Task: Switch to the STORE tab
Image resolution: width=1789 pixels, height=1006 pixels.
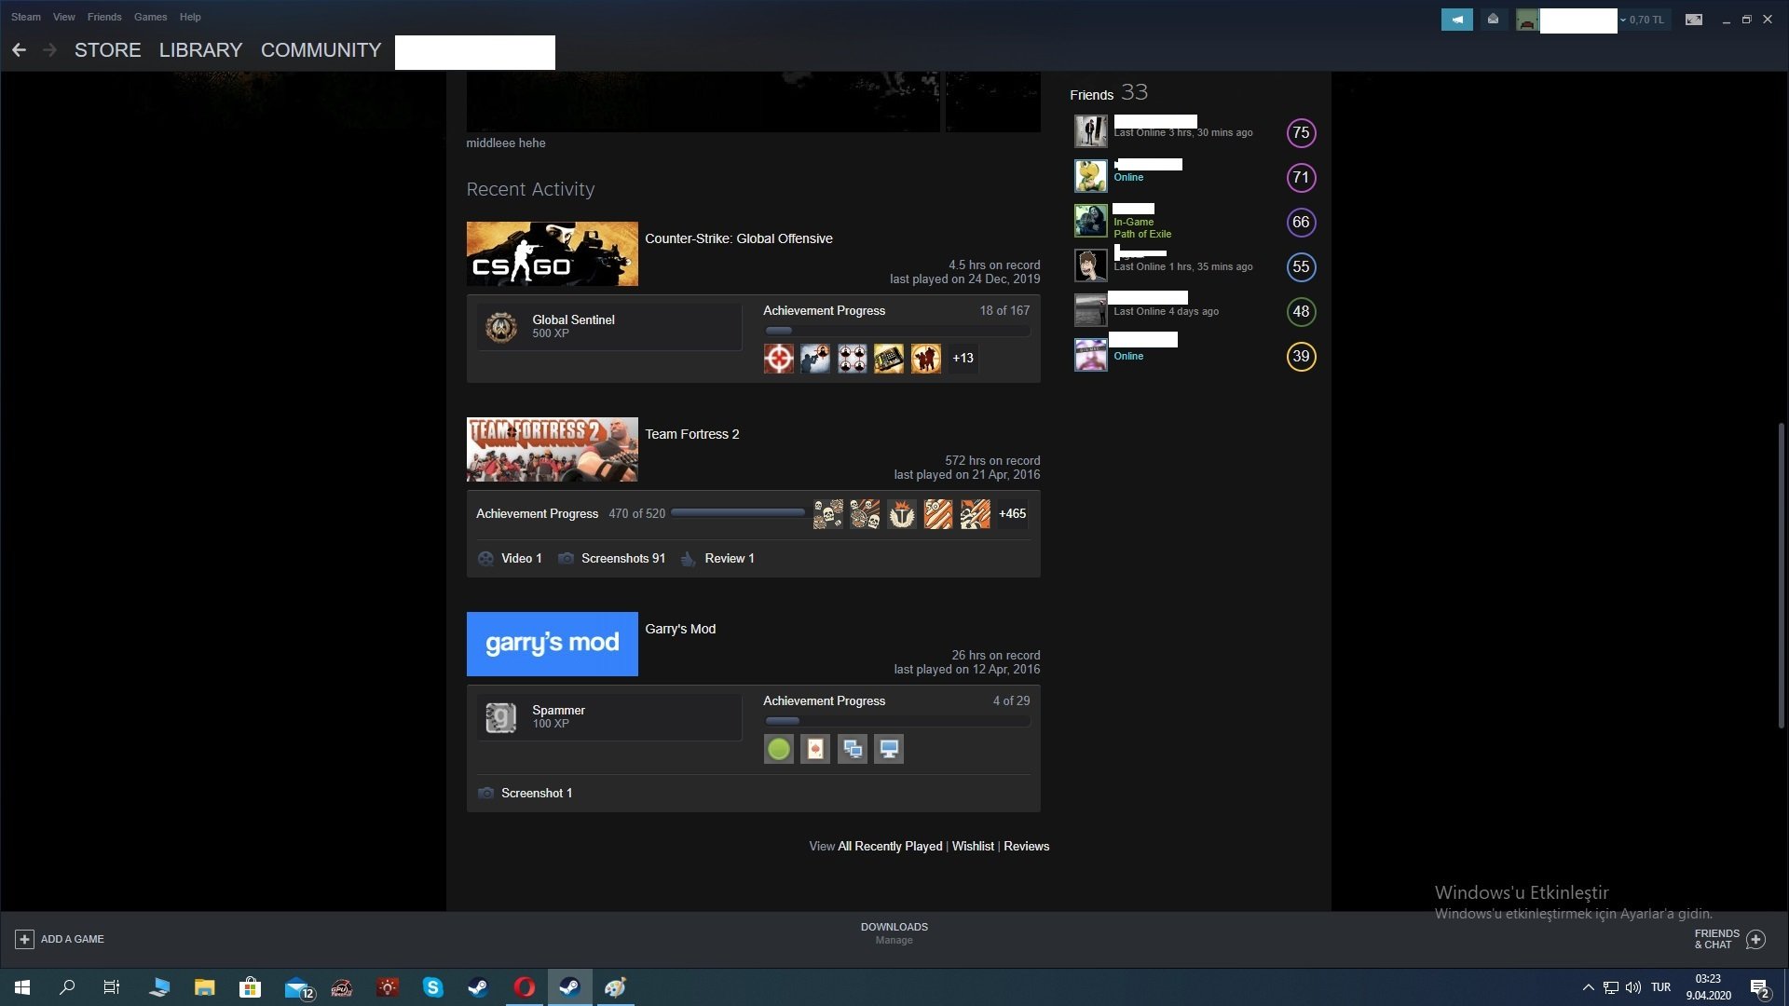Action: 108,50
